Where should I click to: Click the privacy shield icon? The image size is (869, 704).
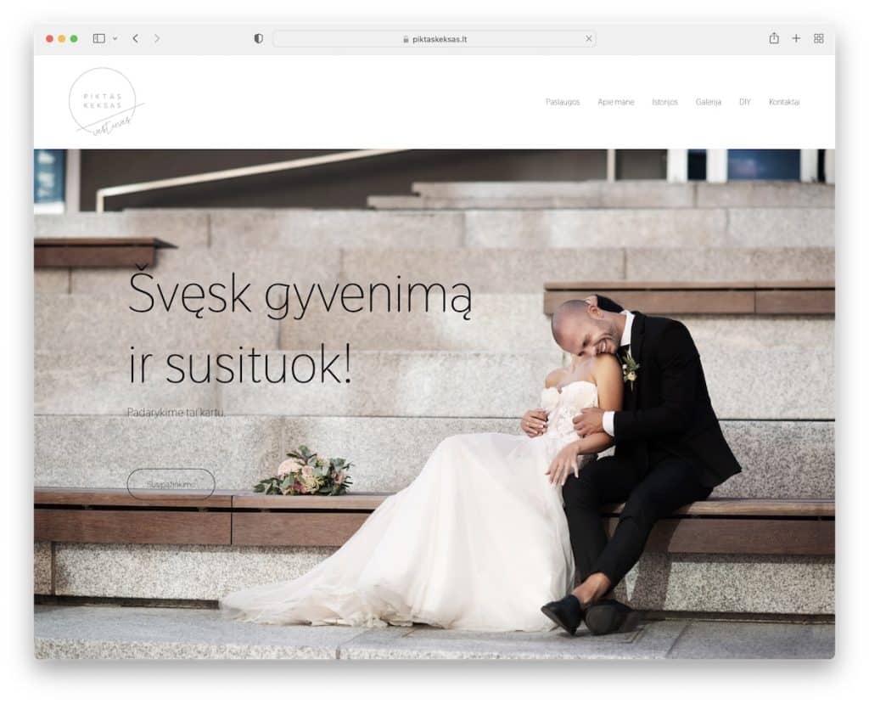pyautogui.click(x=259, y=38)
